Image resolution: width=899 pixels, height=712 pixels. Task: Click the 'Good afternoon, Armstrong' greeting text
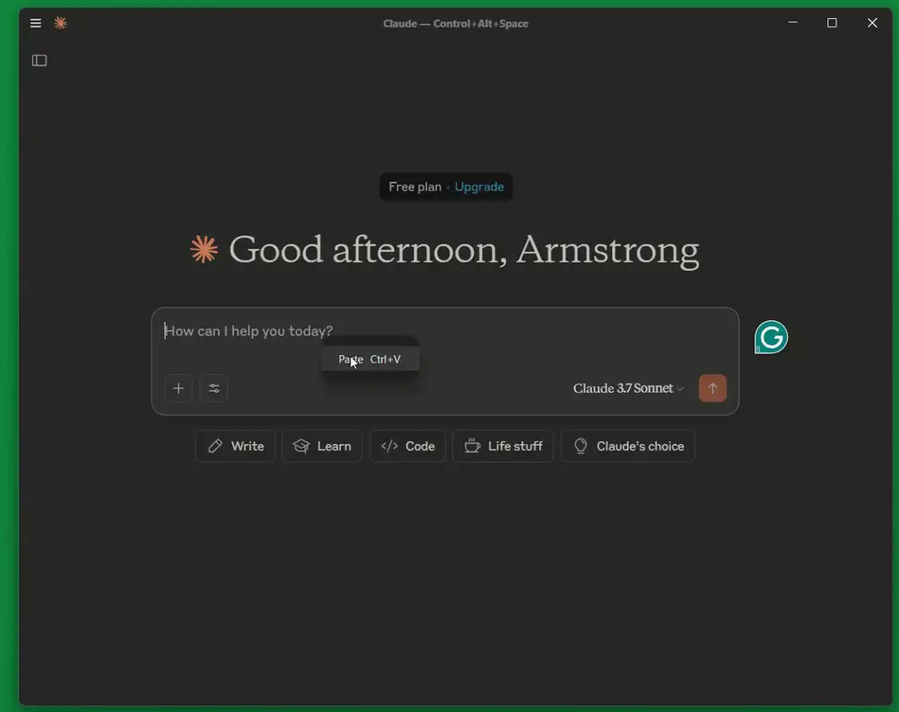point(463,250)
